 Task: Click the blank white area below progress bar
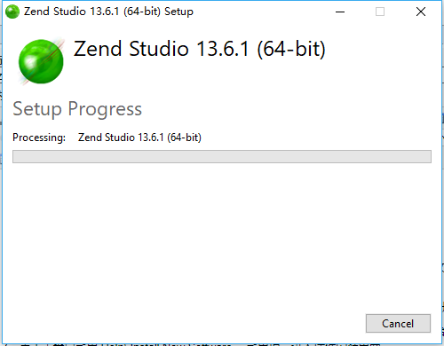tap(222, 237)
